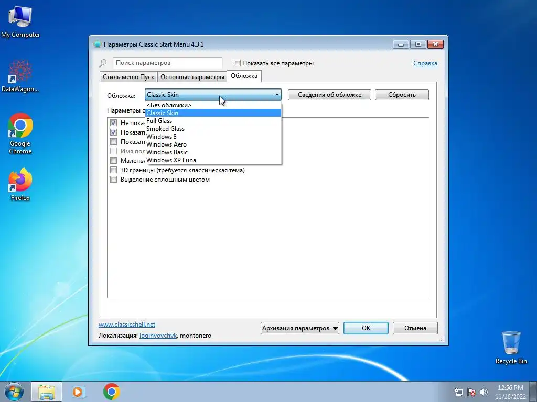
Task: Click the Classic Start Menu title icon
Action: 97,44
